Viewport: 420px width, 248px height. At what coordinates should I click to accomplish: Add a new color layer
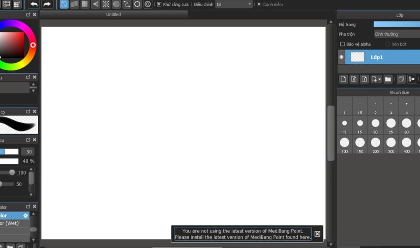343,79
